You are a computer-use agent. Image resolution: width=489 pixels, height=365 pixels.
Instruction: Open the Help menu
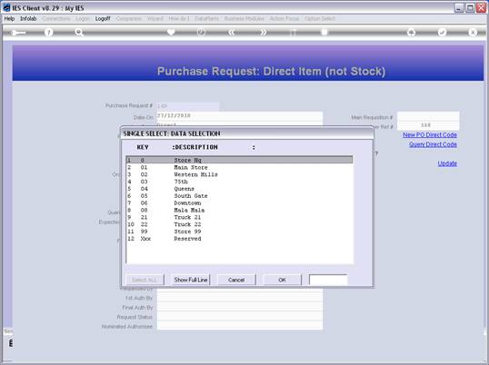tap(9, 19)
